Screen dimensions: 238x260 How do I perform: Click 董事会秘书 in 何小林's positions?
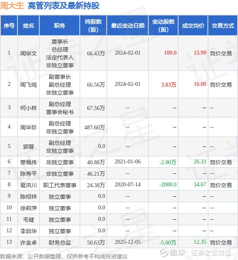tap(59, 112)
